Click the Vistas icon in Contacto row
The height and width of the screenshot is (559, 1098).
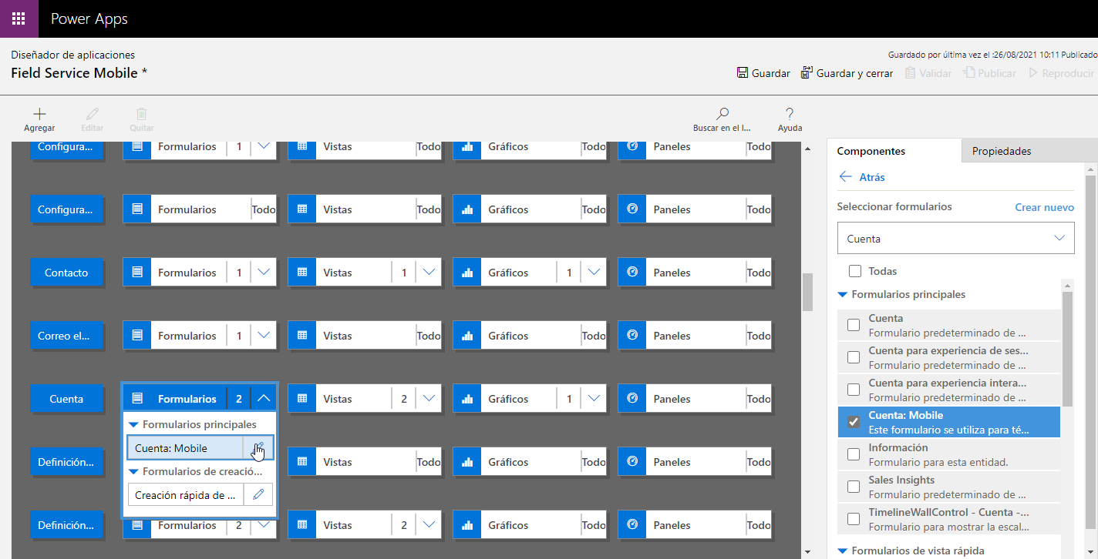(x=302, y=273)
